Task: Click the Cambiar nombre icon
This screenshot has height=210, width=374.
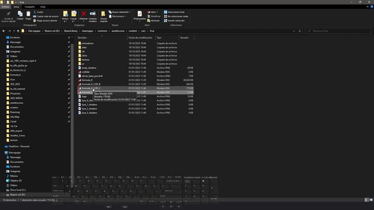Action: pyautogui.click(x=92, y=14)
